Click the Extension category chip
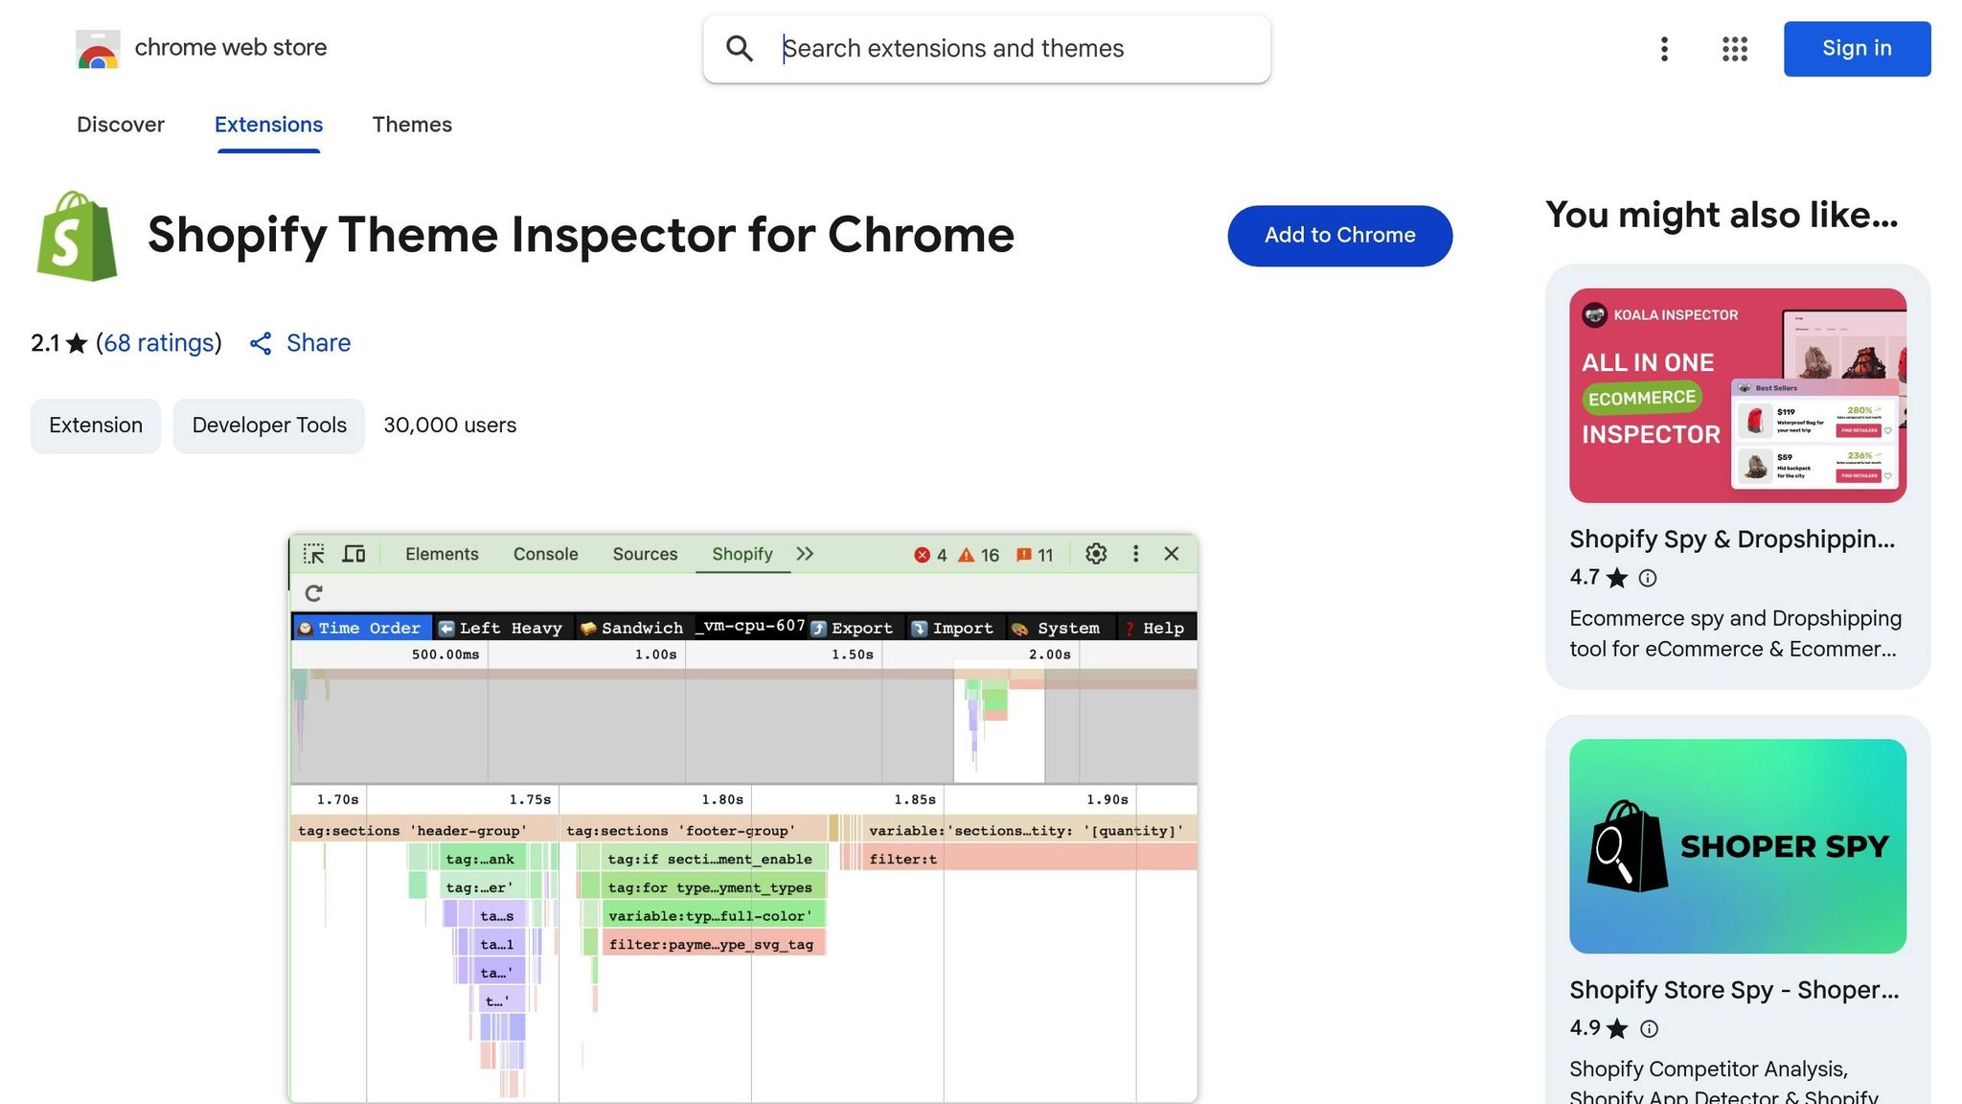Image resolution: width=1962 pixels, height=1104 pixels. point(96,425)
